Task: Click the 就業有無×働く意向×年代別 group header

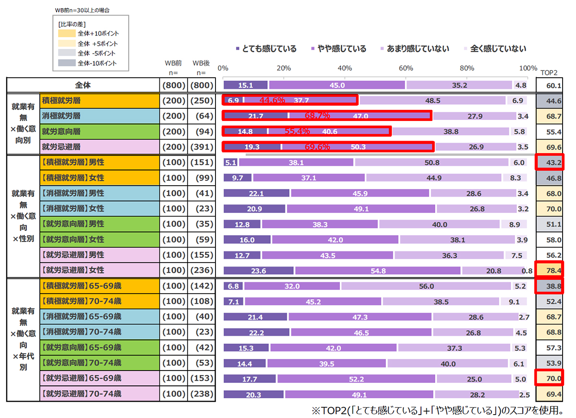Action: 23,339
